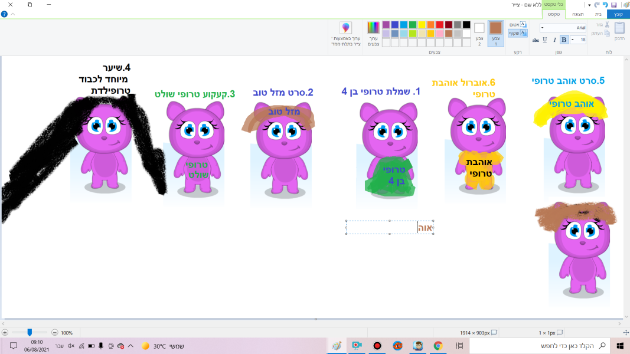Click the zoom in plus button

[x=5, y=333]
